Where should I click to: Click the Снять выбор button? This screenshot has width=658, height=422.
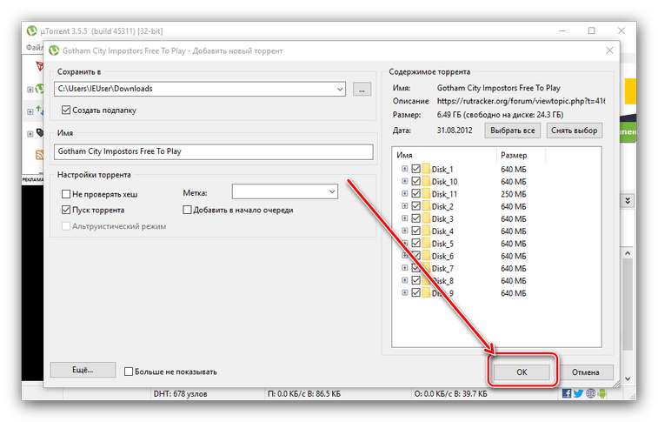pos(575,130)
